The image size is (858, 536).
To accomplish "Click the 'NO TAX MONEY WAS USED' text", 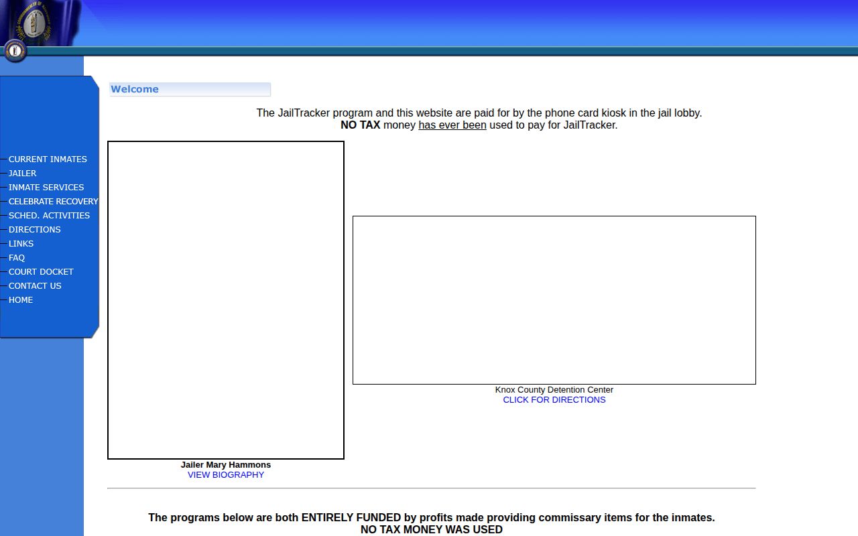I will [432, 529].
